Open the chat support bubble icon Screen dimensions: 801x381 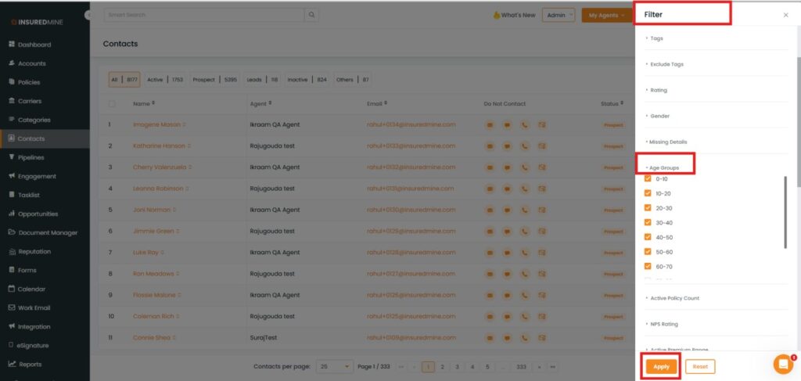tap(783, 364)
